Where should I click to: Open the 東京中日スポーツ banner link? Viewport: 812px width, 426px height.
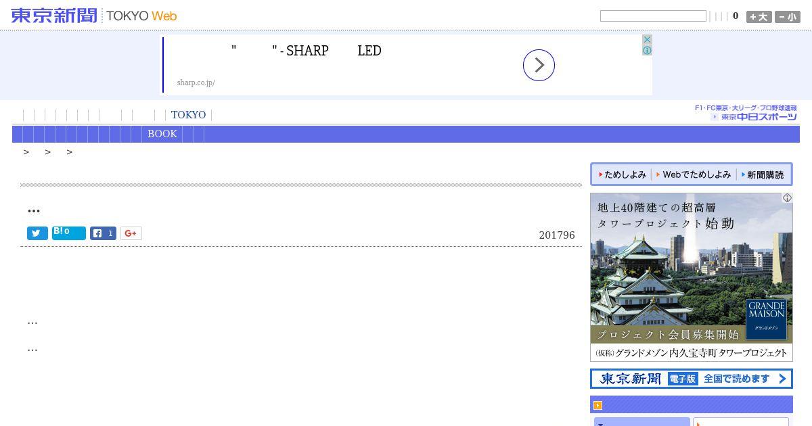(746, 112)
